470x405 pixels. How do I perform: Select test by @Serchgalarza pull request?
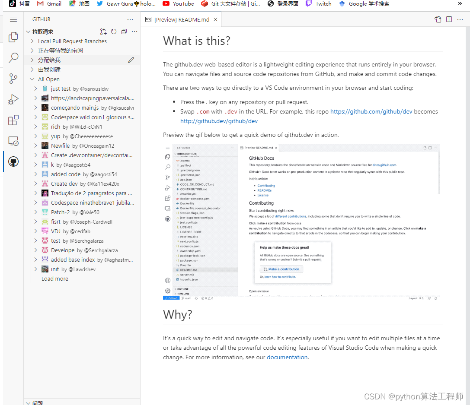point(82,241)
